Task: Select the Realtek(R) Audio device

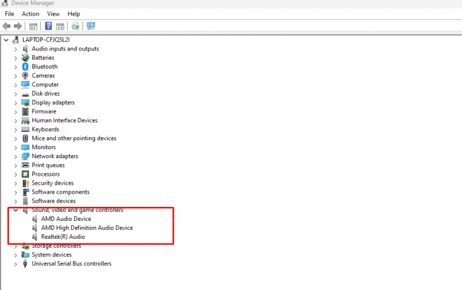Action: [x=63, y=237]
